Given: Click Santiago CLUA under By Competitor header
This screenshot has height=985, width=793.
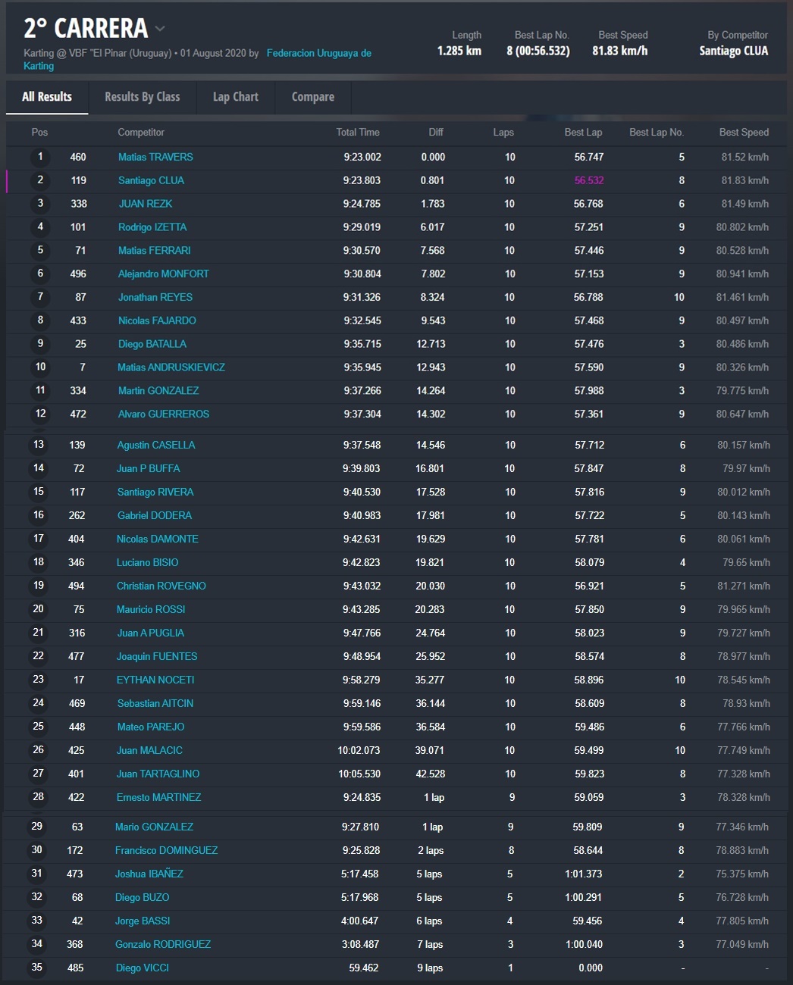Looking at the screenshot, I should (x=733, y=51).
